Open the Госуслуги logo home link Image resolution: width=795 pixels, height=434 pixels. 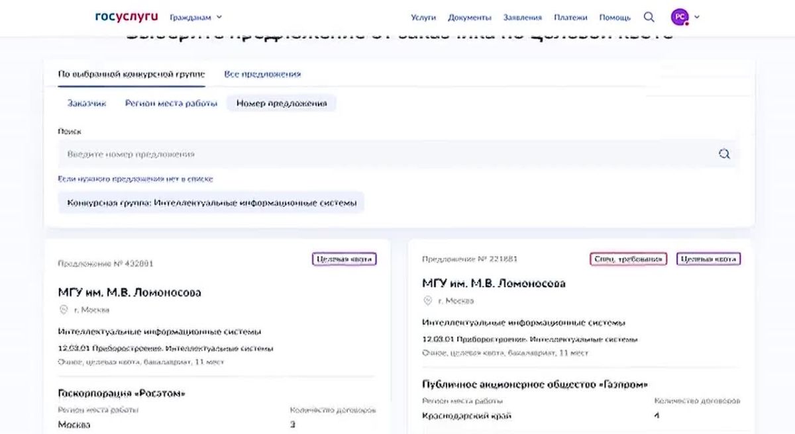click(x=127, y=17)
